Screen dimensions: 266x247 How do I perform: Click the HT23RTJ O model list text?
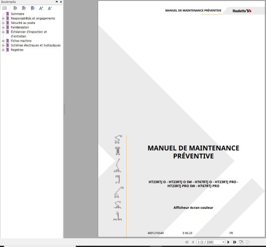pyautogui.click(x=193, y=184)
